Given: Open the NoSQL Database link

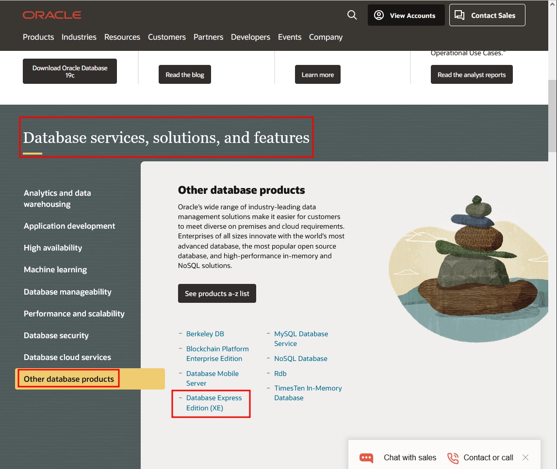Looking at the screenshot, I should (300, 359).
